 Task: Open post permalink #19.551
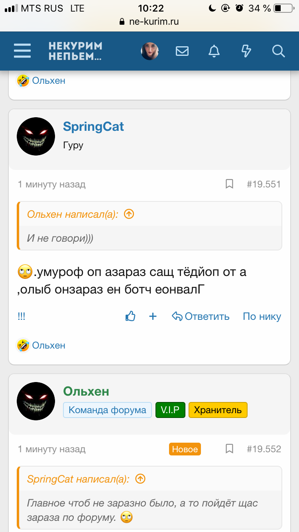(x=264, y=184)
